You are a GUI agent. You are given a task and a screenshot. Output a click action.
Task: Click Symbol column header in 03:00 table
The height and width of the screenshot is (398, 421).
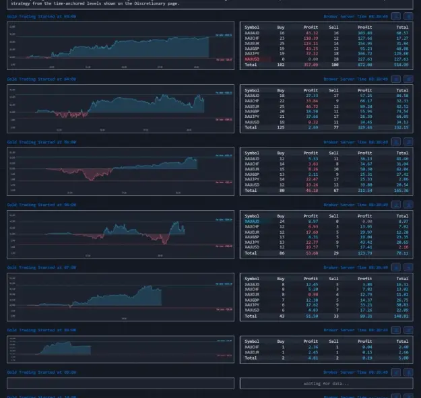252,28
